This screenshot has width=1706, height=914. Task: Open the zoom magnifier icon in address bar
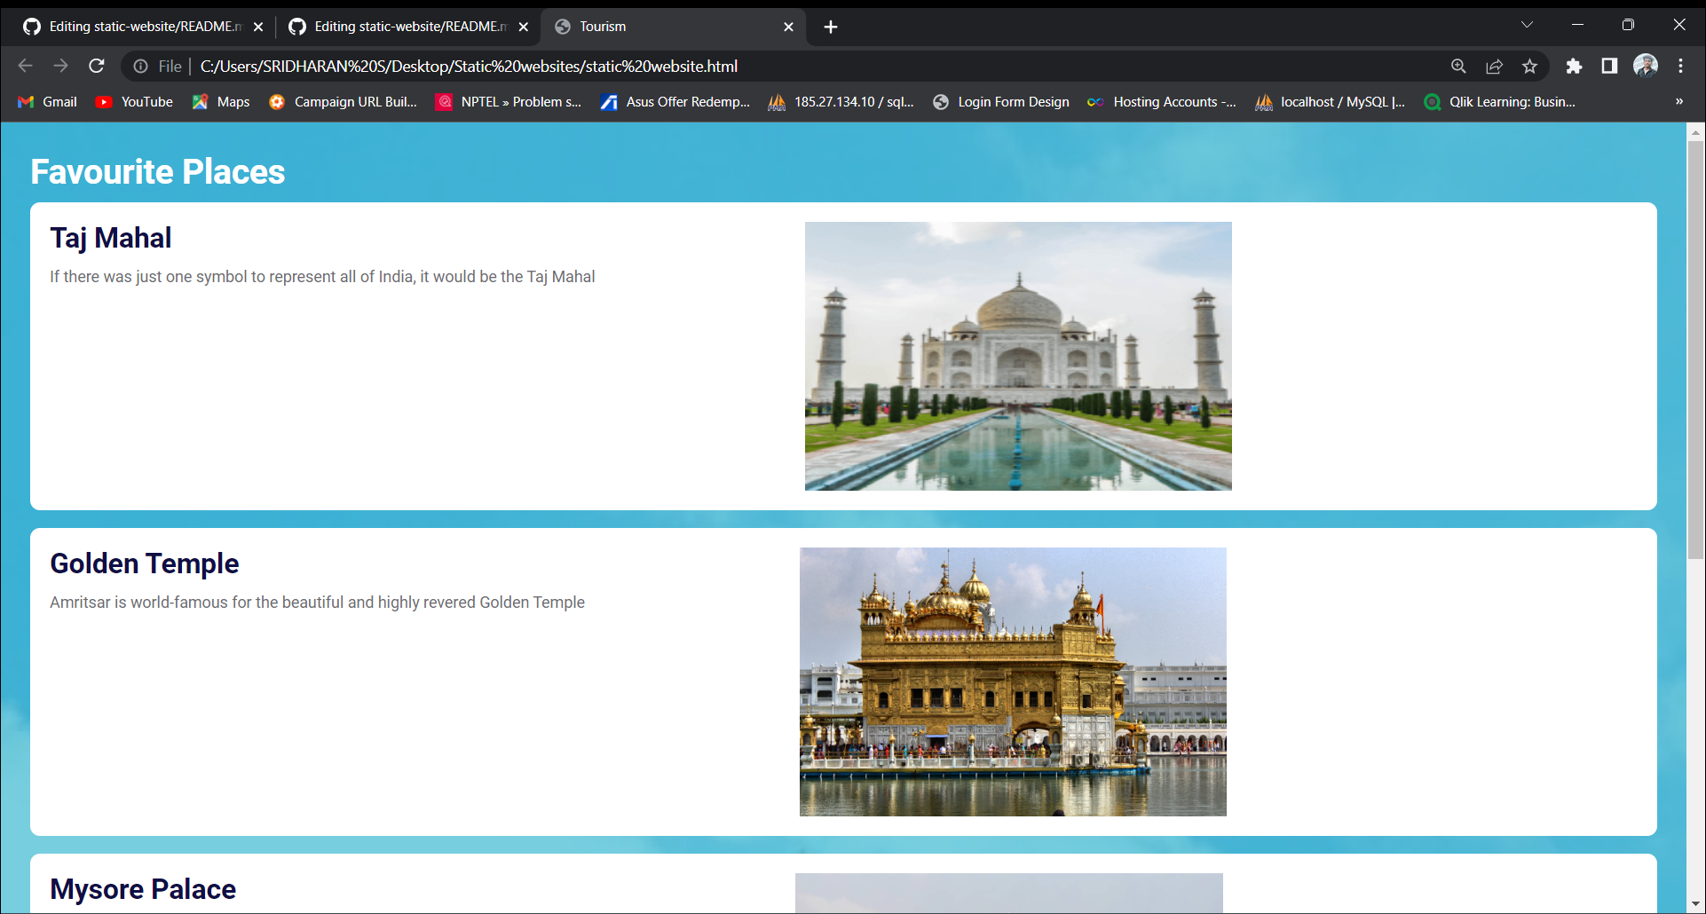(1458, 66)
